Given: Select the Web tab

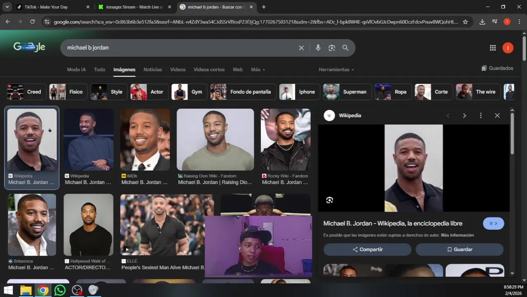Looking at the screenshot, I should coord(238,70).
